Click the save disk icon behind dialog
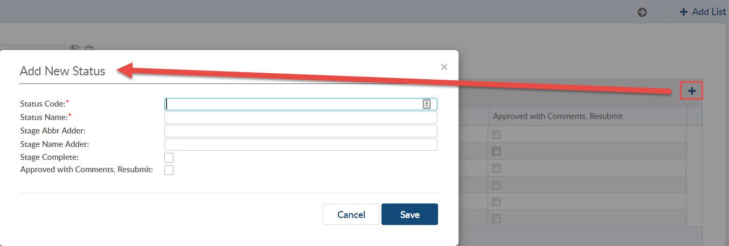The image size is (729, 246). click(76, 48)
